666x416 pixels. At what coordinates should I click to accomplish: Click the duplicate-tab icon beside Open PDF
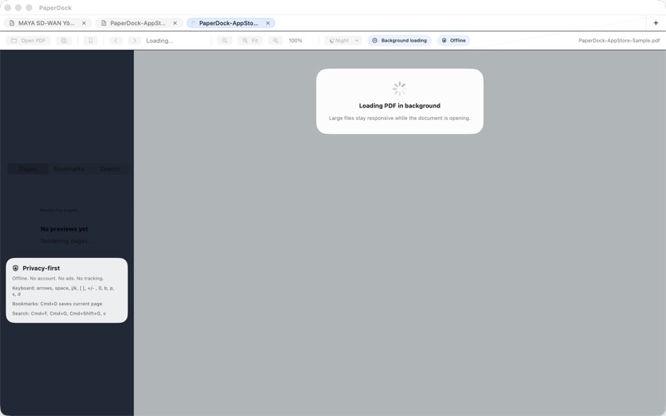click(64, 40)
